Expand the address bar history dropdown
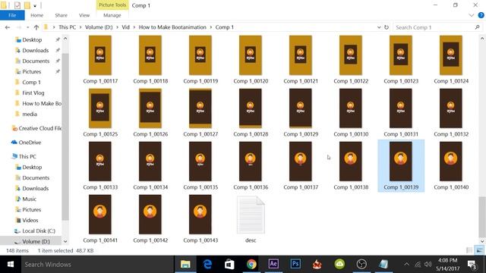 tap(379, 27)
